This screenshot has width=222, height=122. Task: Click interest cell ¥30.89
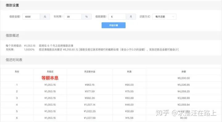point(129,111)
